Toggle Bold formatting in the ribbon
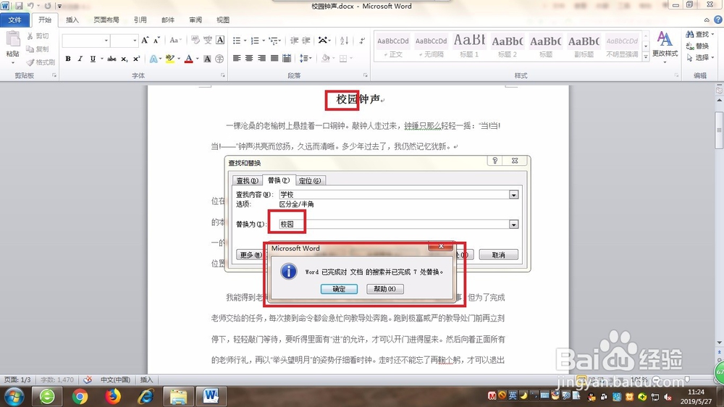 68,59
